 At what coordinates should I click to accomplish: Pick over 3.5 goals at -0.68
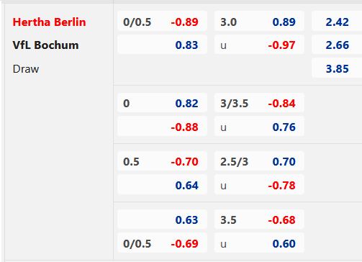tap(259, 220)
